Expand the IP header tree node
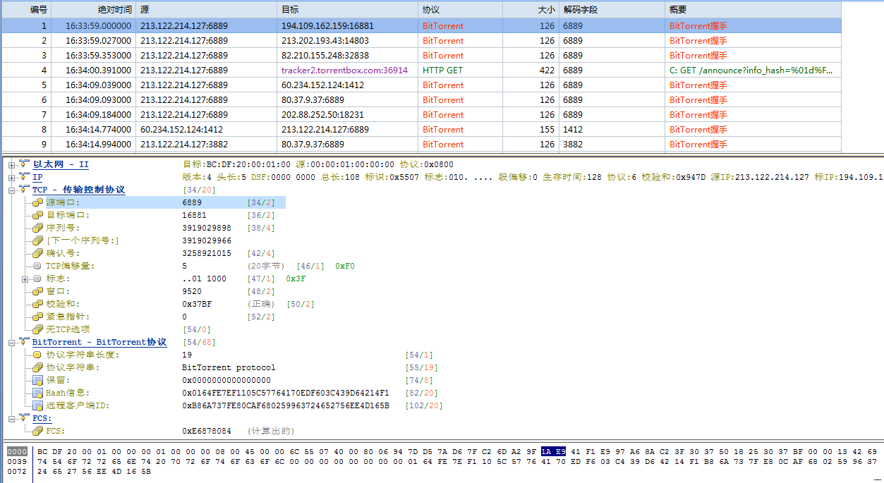884x483 pixels. tap(12, 177)
